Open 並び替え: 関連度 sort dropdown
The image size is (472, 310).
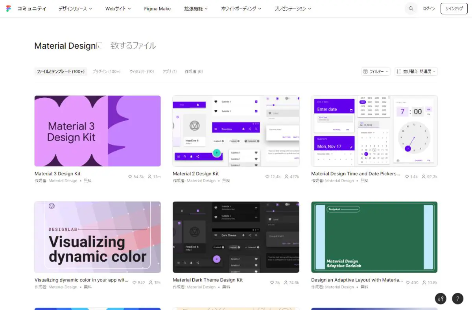416,71
